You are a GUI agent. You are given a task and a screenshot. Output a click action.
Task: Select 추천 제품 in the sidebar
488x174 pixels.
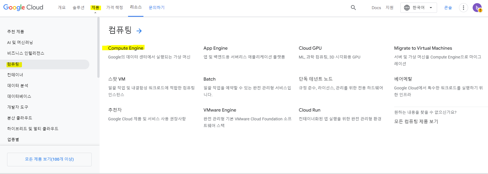point(16,32)
